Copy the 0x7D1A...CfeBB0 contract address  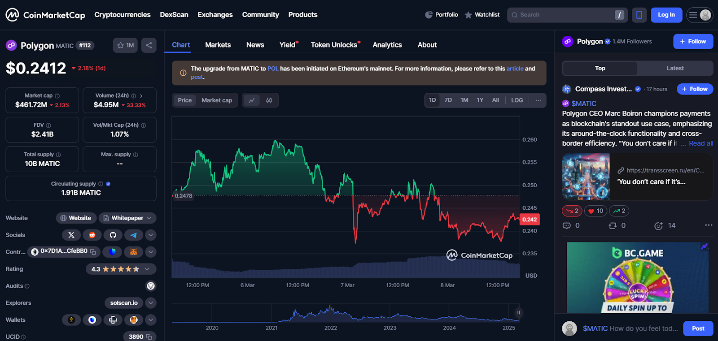pyautogui.click(x=93, y=252)
